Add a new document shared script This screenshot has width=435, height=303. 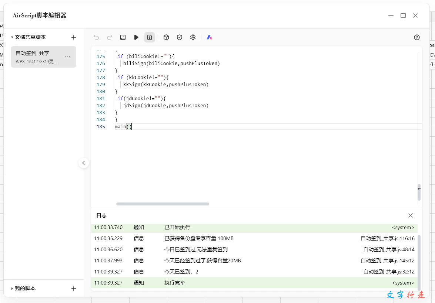(74, 37)
